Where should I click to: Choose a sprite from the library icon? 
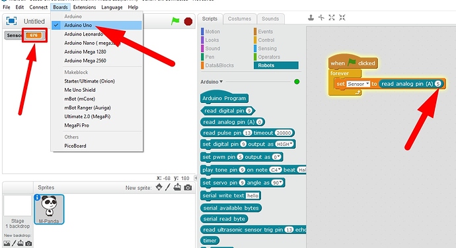tap(159, 187)
